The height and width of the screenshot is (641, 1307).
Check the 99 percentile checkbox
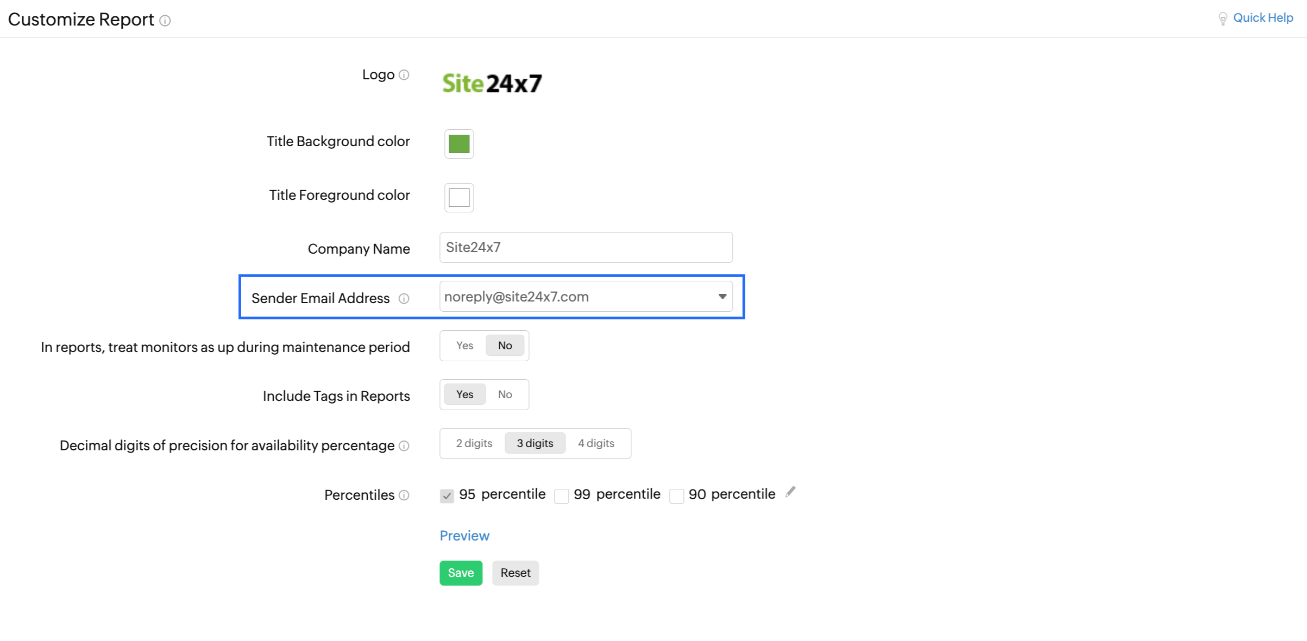pyautogui.click(x=561, y=495)
